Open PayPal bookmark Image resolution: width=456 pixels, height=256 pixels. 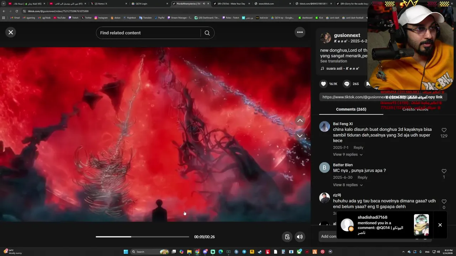(159, 17)
